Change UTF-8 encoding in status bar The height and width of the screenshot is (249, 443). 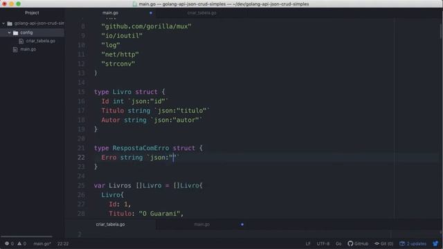point(323,243)
